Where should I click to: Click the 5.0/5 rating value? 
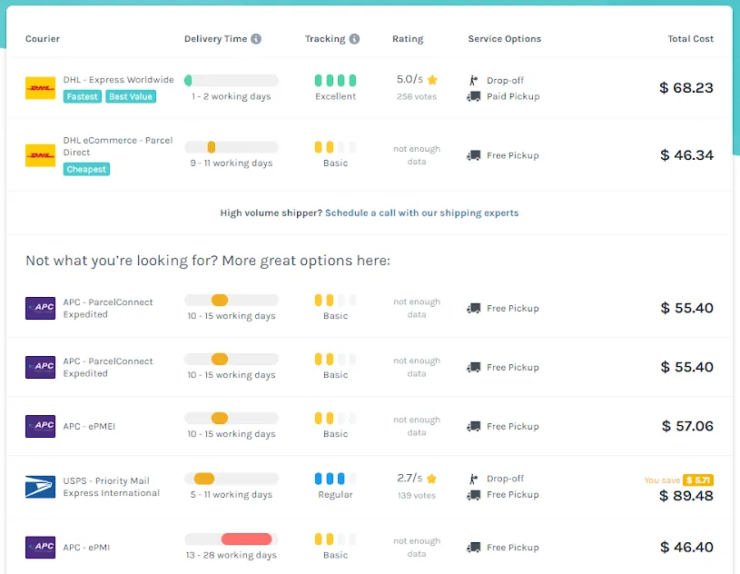(x=409, y=79)
